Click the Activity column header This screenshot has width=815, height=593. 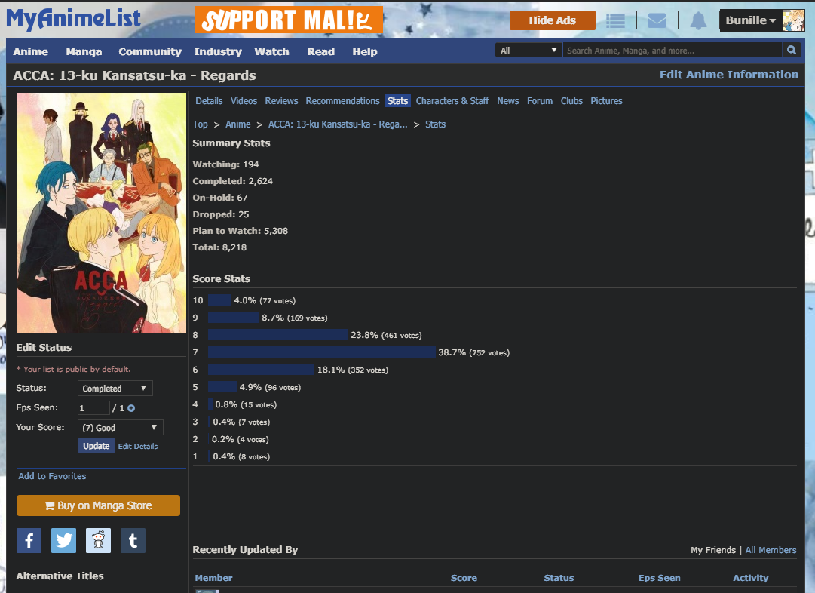tap(751, 578)
